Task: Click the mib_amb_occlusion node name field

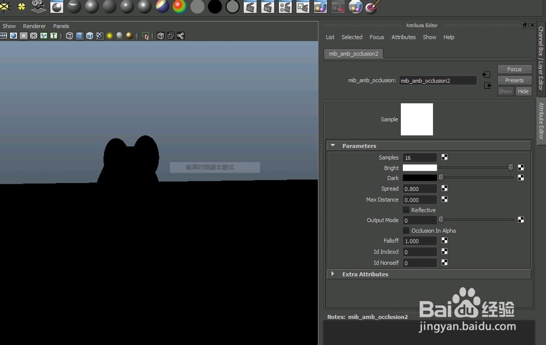Action: pyautogui.click(x=438, y=80)
